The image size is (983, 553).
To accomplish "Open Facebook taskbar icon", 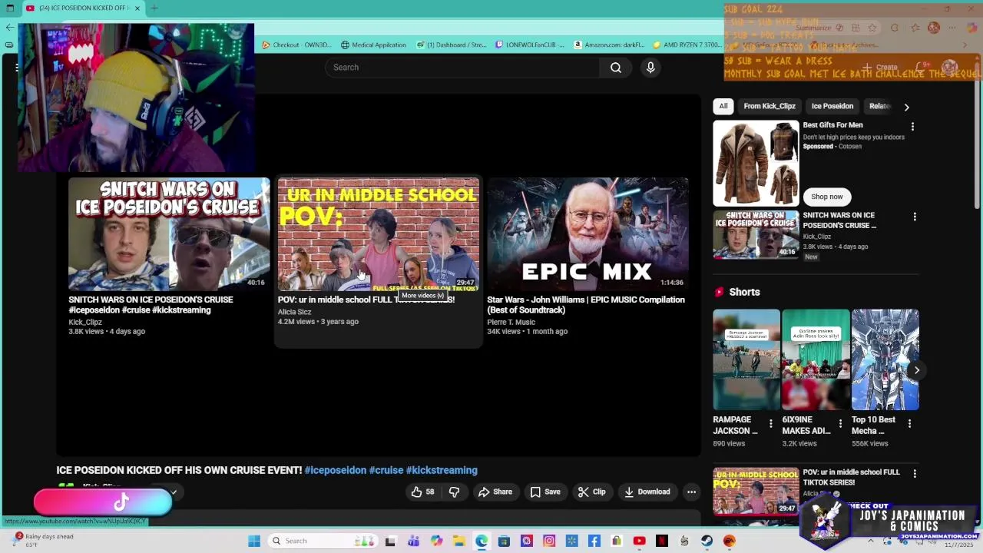I will pyautogui.click(x=594, y=541).
